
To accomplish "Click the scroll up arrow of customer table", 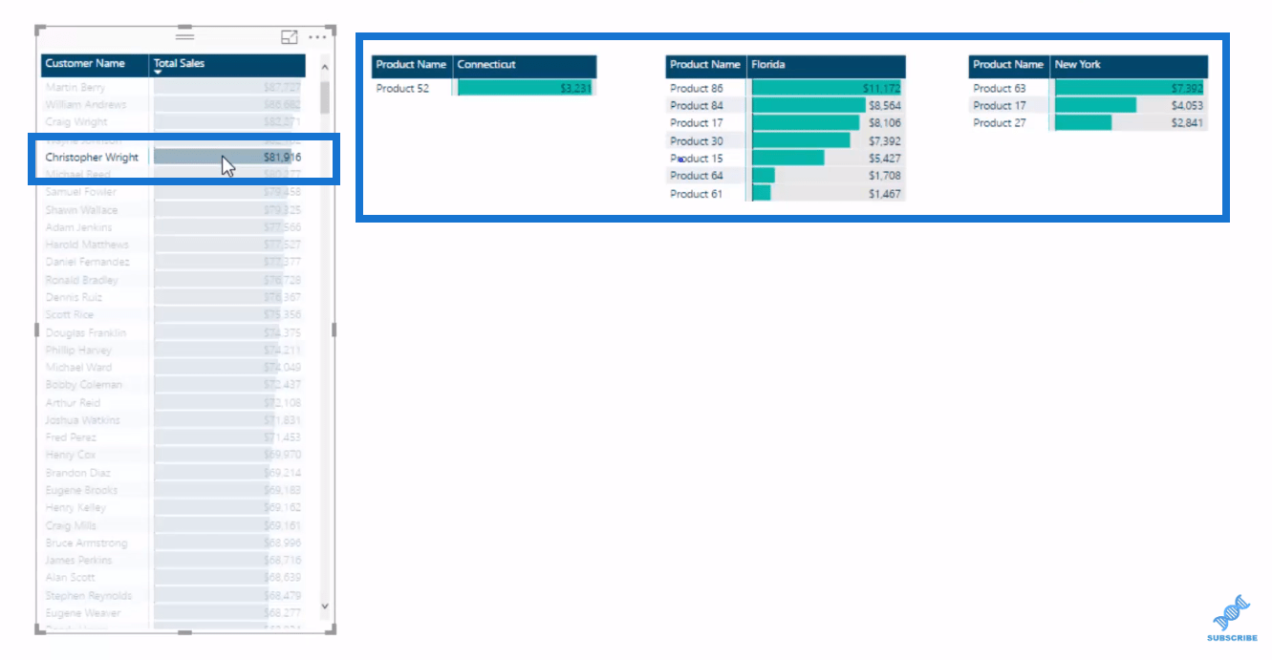I will (324, 68).
